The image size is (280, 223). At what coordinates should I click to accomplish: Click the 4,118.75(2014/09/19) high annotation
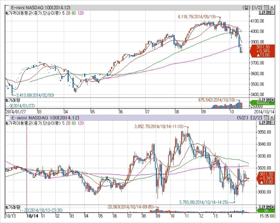[197, 17]
